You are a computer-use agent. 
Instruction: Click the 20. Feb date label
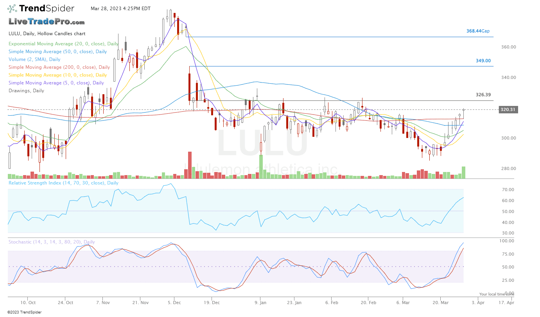click(x=369, y=303)
